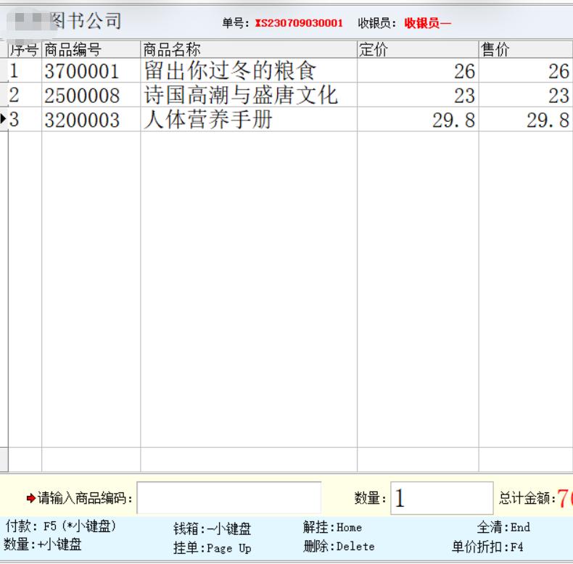The width and height of the screenshot is (573, 564).
Task: Click the 售价 column header
Action: (526, 49)
